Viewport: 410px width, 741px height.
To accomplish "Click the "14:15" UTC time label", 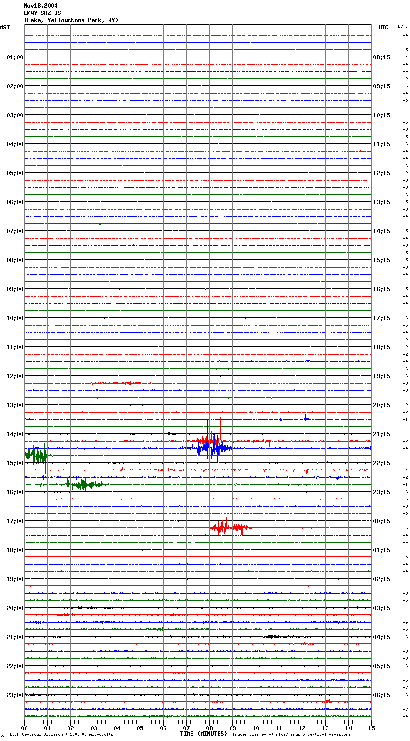I will [382, 231].
